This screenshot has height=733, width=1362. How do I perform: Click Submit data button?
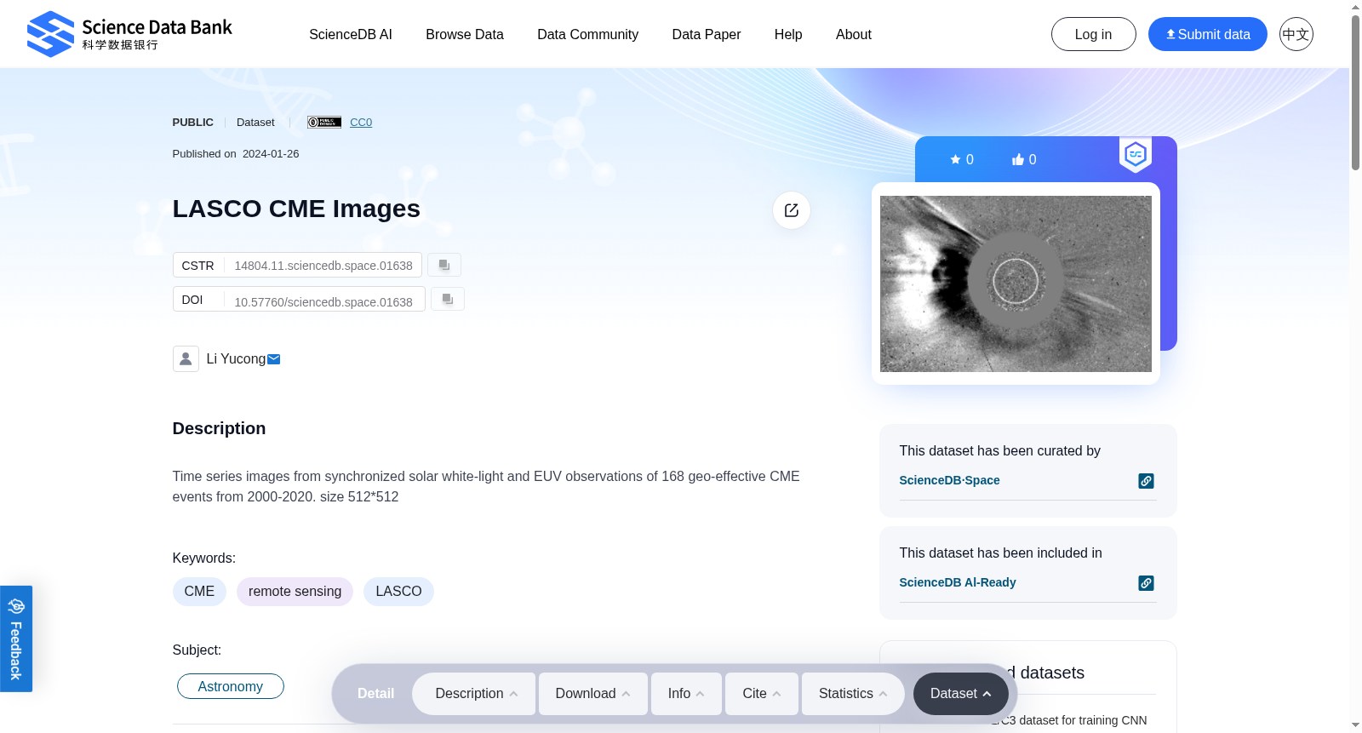coord(1208,34)
